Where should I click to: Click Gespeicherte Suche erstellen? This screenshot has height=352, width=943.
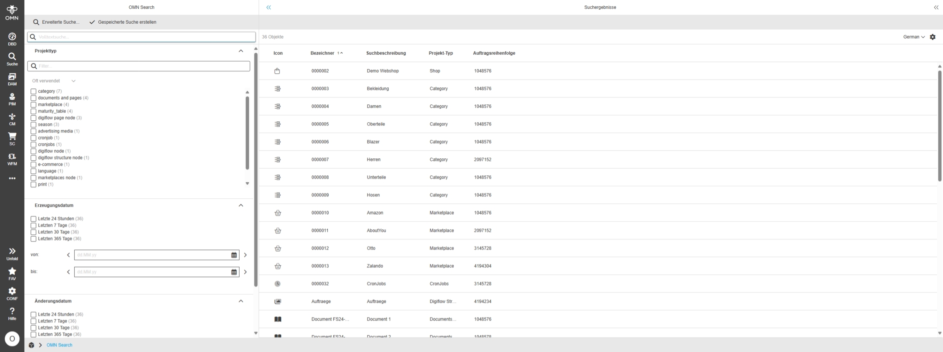(123, 22)
